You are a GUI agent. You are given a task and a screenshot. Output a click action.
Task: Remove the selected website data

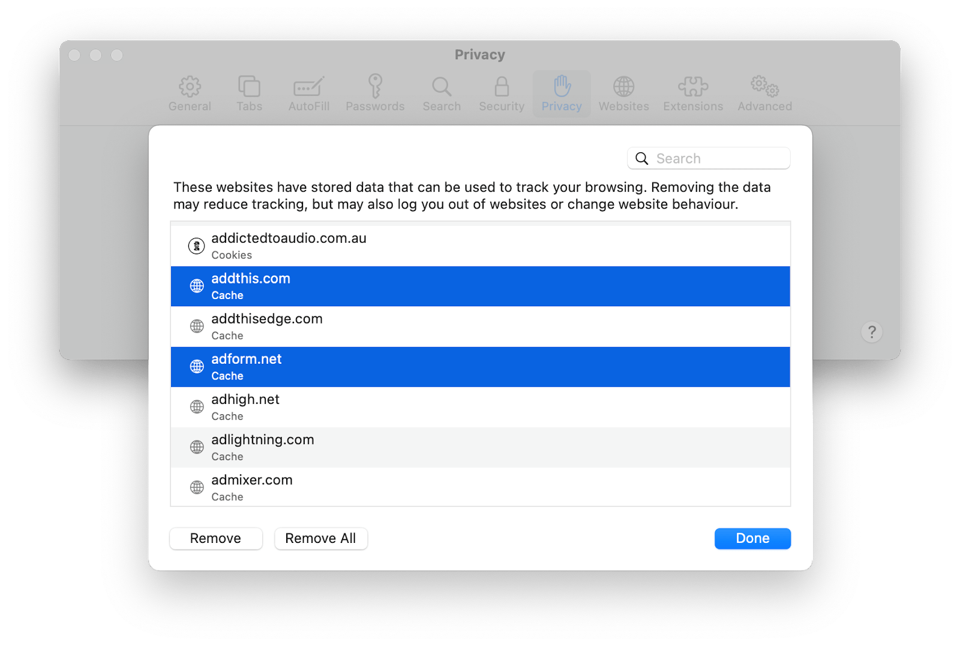click(x=216, y=538)
